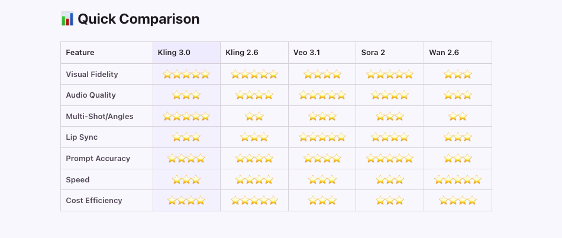
Task: Click Wan 2.6 Multi-Shot/Angles two-star rating
Action: [x=457, y=117]
